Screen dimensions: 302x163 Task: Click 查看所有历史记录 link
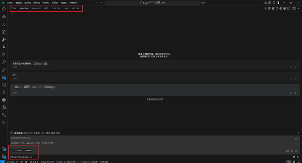155,99
